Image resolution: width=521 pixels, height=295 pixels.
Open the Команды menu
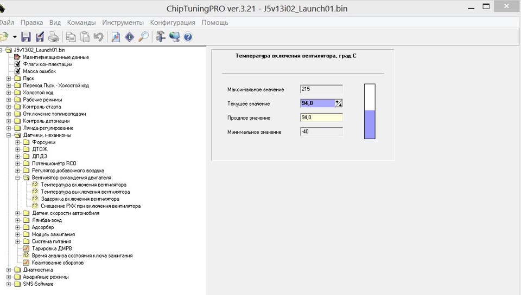click(x=81, y=23)
